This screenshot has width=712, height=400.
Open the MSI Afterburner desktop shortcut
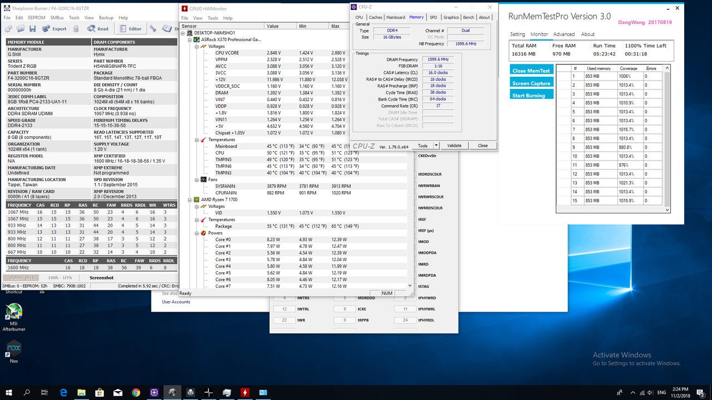pyautogui.click(x=13, y=317)
